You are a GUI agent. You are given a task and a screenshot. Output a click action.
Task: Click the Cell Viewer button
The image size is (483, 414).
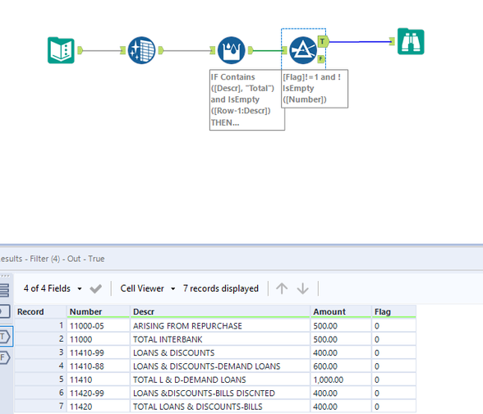pyautogui.click(x=142, y=288)
